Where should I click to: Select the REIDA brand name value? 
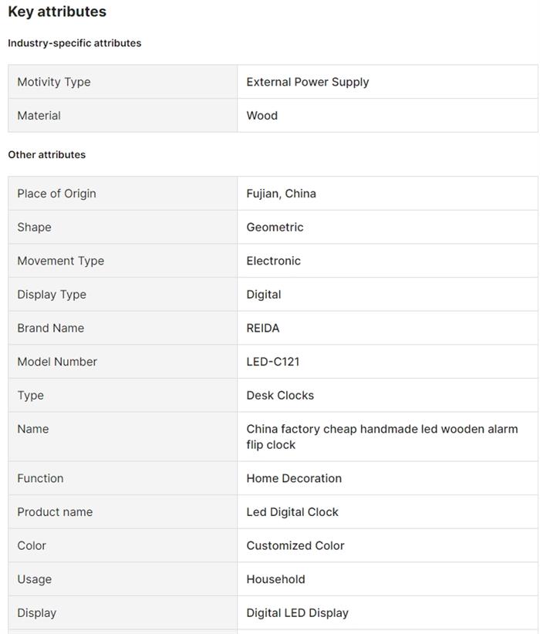(x=263, y=328)
